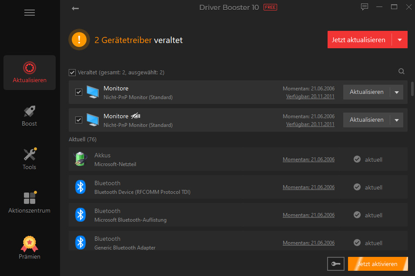Click the back arrow
Viewport: 415px width, 276px height.
(75, 8)
